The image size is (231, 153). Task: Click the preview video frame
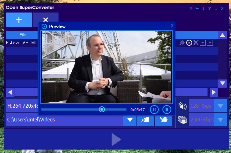(106, 67)
